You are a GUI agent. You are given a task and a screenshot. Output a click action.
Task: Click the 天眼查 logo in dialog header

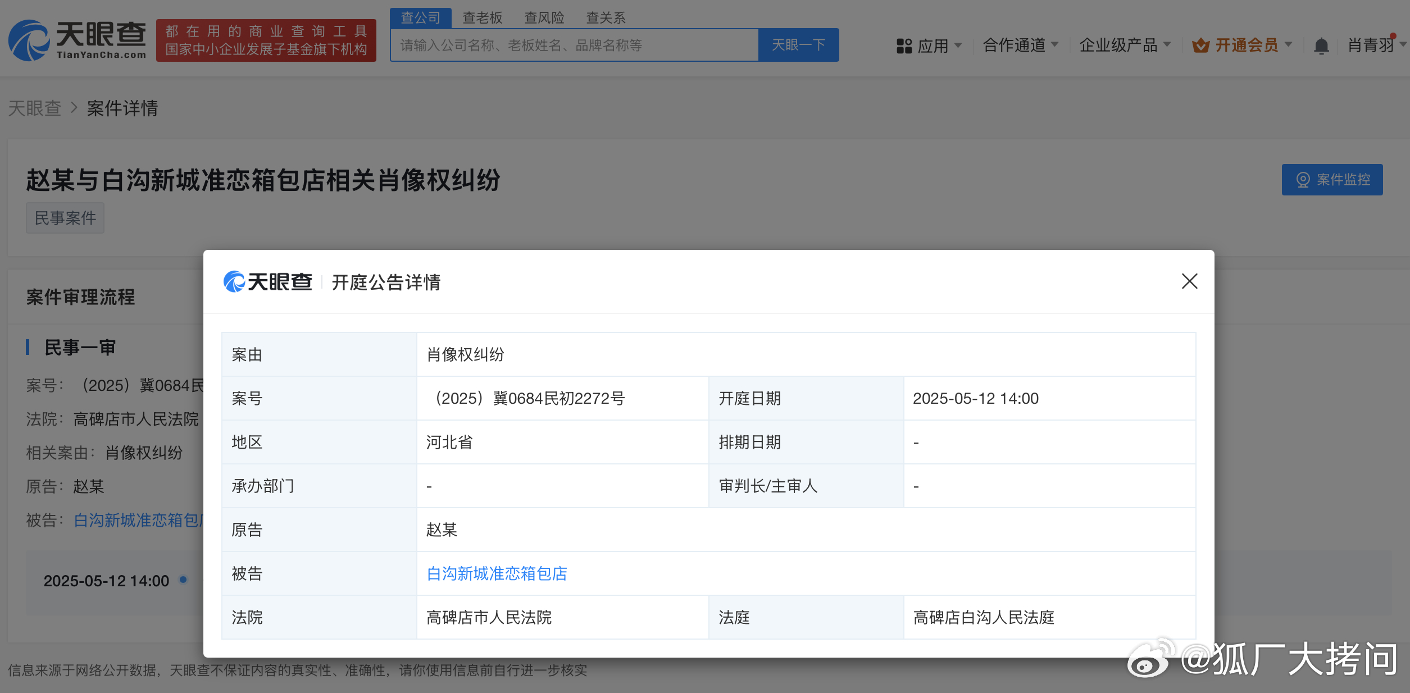tap(268, 281)
